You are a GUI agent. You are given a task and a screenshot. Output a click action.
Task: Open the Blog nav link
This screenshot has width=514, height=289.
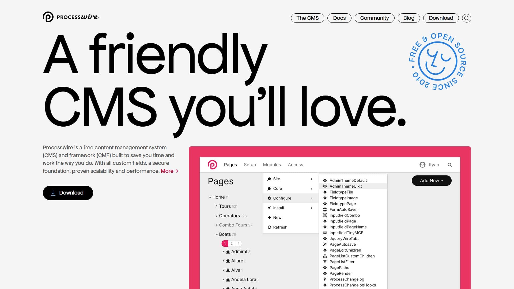tap(409, 18)
